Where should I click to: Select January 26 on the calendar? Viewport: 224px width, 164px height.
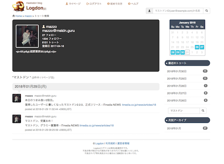[x=197, y=47]
